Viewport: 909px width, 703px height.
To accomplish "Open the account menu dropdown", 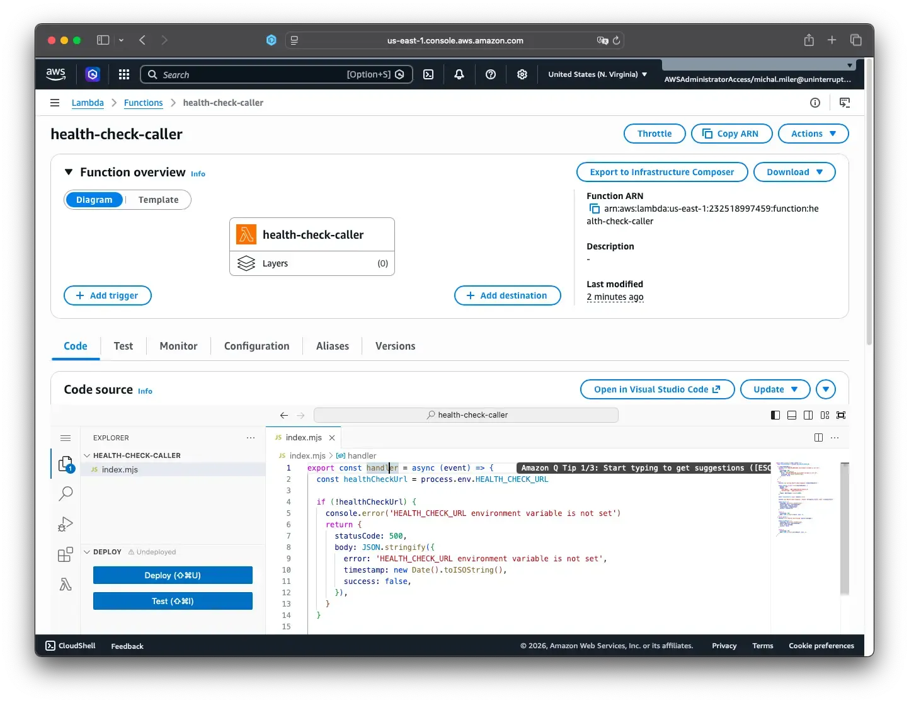I will 758,74.
